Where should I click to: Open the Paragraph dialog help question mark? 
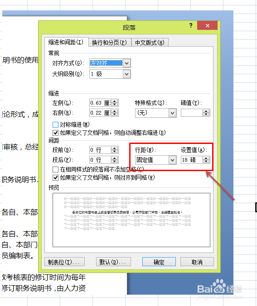point(191,25)
